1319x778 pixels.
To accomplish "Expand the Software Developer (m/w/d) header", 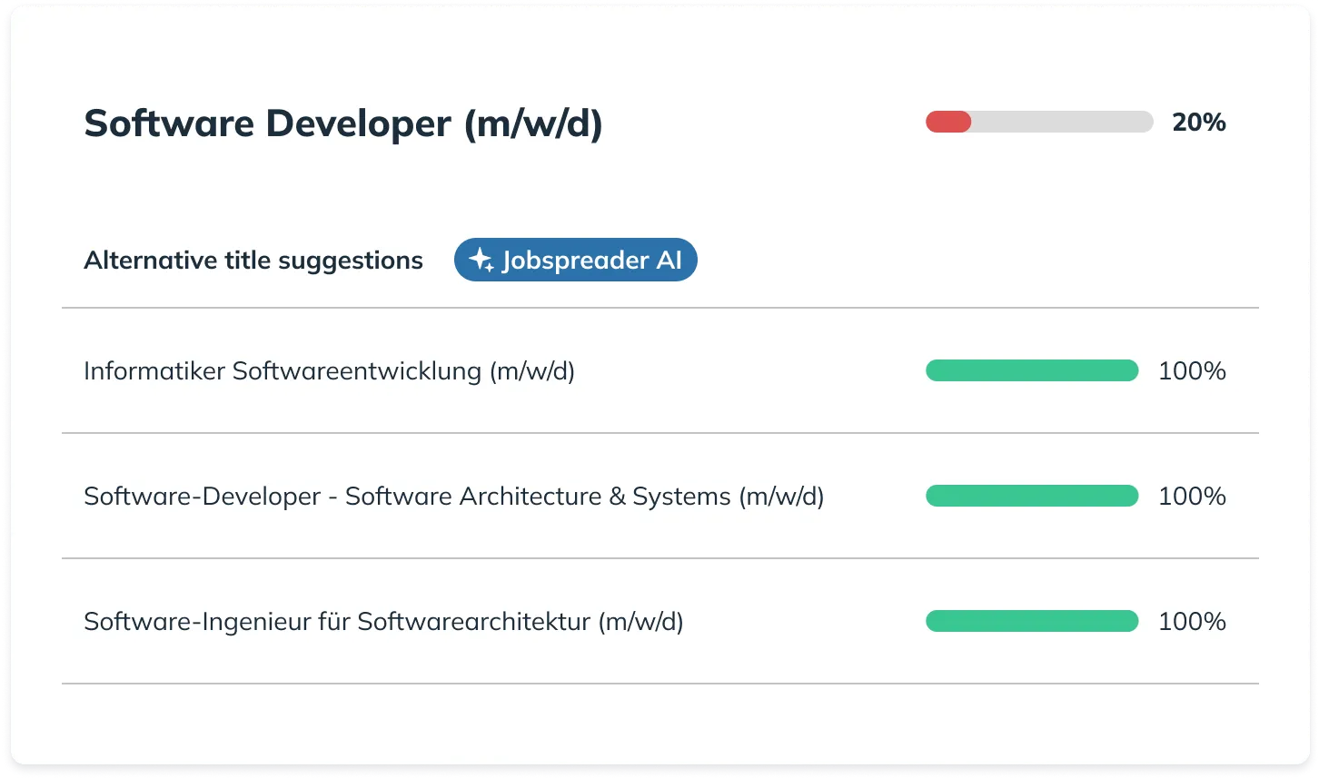I will (x=342, y=123).
